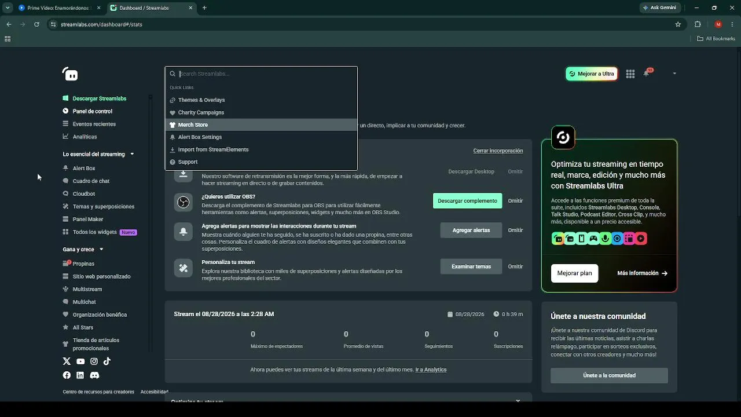The height and width of the screenshot is (417, 741).
Task: Open the Instagram social link
Action: point(94,361)
